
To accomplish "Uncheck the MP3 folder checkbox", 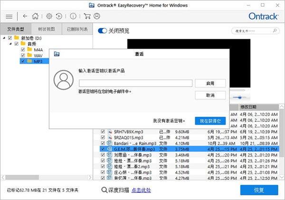I will click(x=23, y=61).
